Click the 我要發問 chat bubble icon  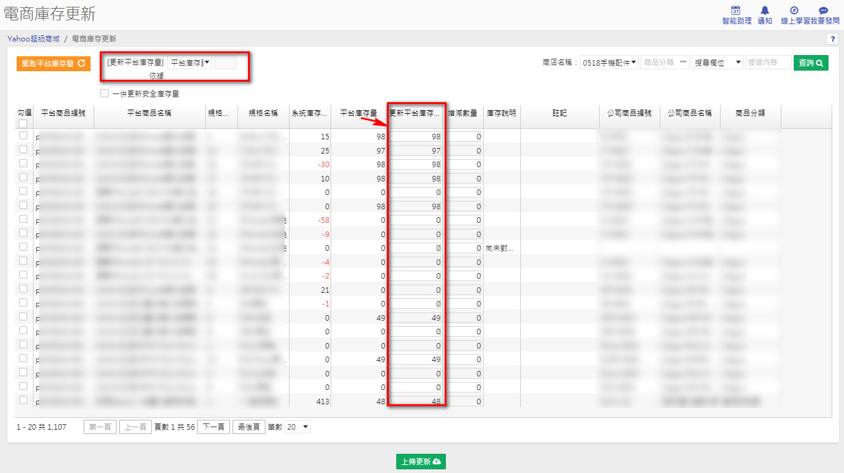pos(824,11)
